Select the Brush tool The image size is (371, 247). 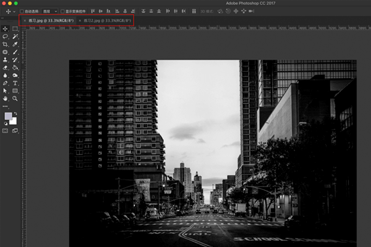(15, 52)
